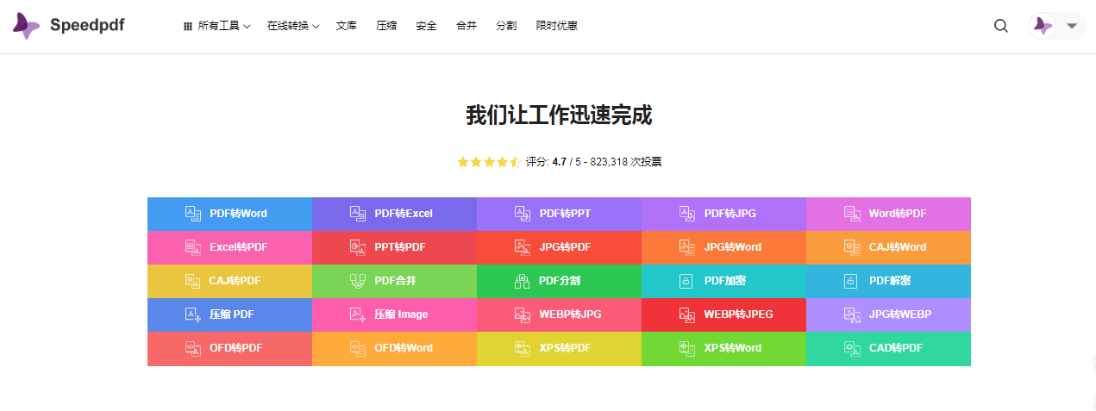Click the XPS转Word tile icon
This screenshot has height=411, width=1096.
click(x=687, y=348)
